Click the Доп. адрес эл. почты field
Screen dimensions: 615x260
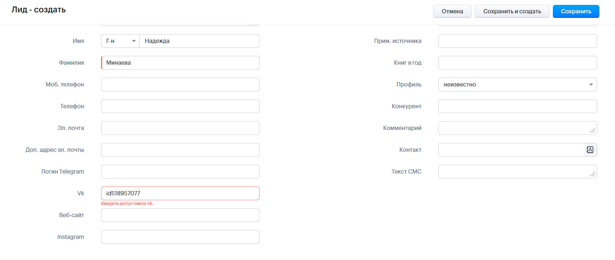click(x=180, y=150)
